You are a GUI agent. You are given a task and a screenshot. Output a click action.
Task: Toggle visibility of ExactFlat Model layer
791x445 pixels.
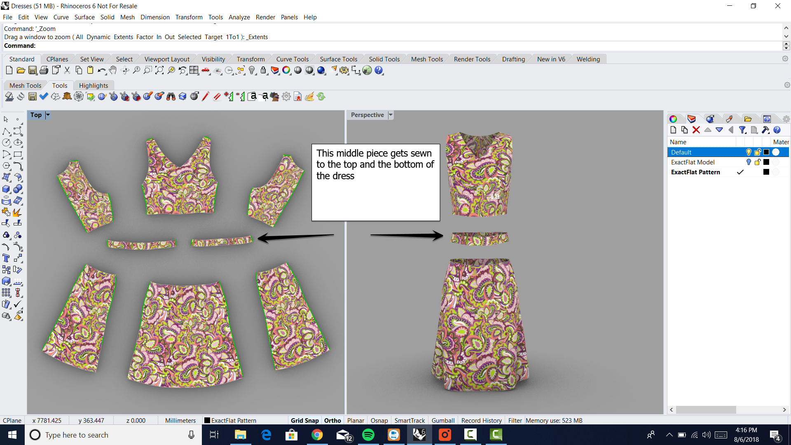pyautogui.click(x=749, y=162)
